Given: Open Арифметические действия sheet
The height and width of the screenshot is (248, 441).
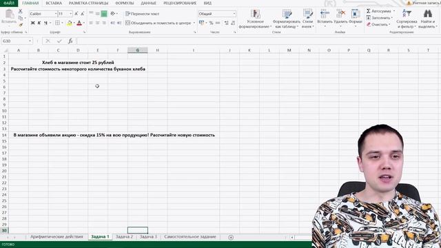Looking at the screenshot, I should point(57,237).
